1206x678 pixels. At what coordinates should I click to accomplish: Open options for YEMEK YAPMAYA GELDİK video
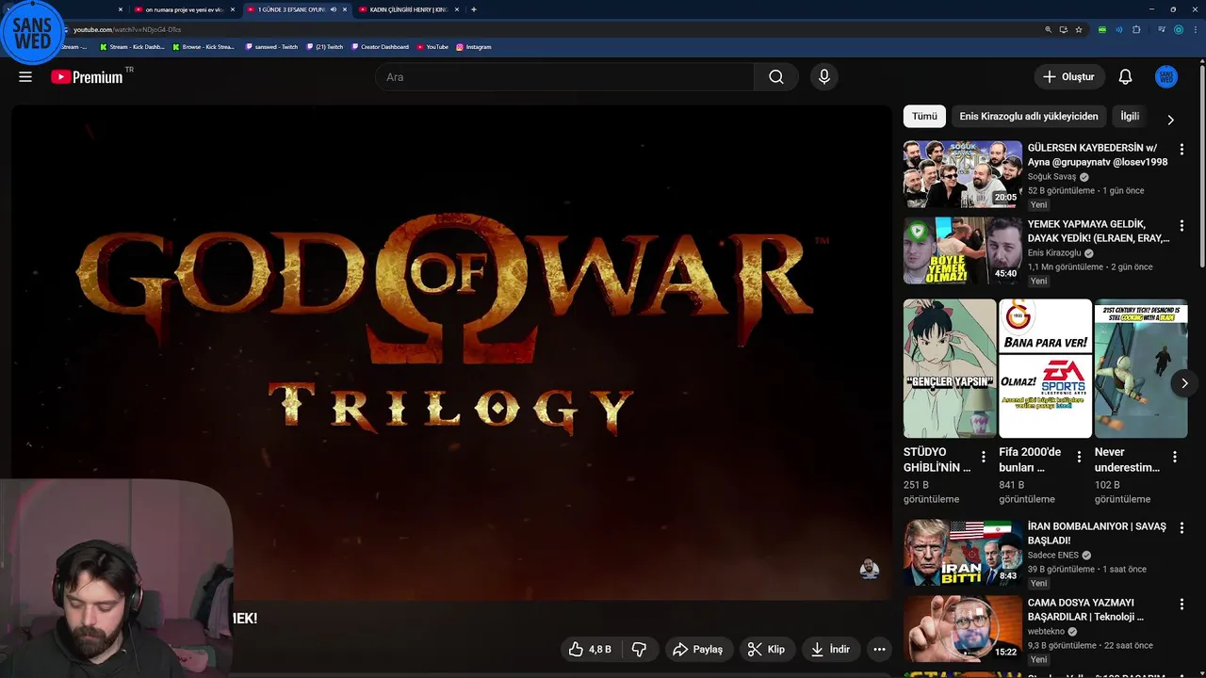click(x=1182, y=226)
